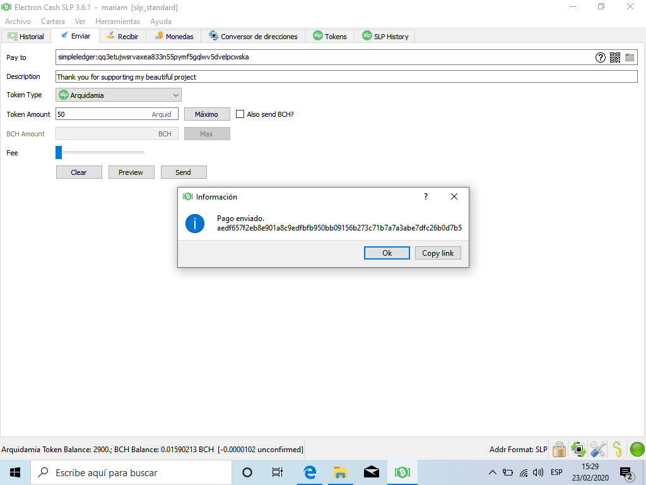The image size is (646, 485).
Task: Open Windows Start menu
Action: (x=15, y=472)
